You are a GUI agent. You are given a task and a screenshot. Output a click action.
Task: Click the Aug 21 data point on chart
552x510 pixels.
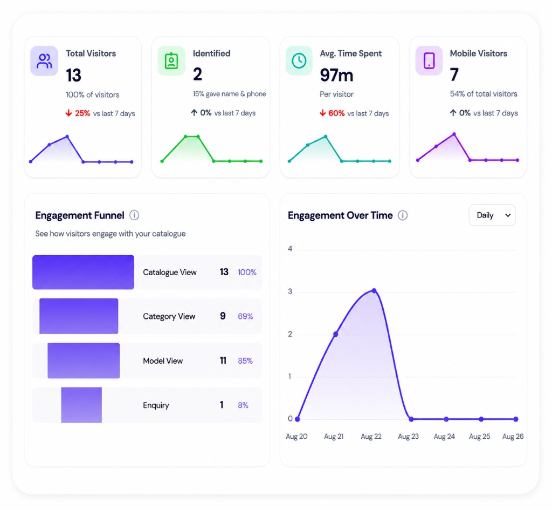[336, 334]
